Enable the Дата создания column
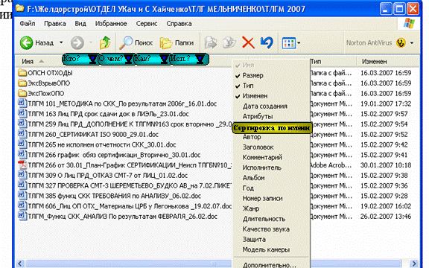The height and width of the screenshot is (268, 429). point(265,106)
